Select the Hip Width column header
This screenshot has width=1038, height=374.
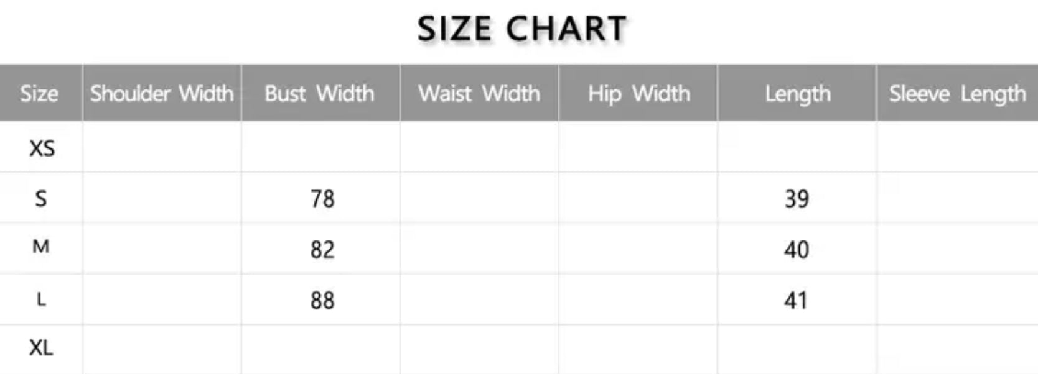pyautogui.click(x=639, y=94)
